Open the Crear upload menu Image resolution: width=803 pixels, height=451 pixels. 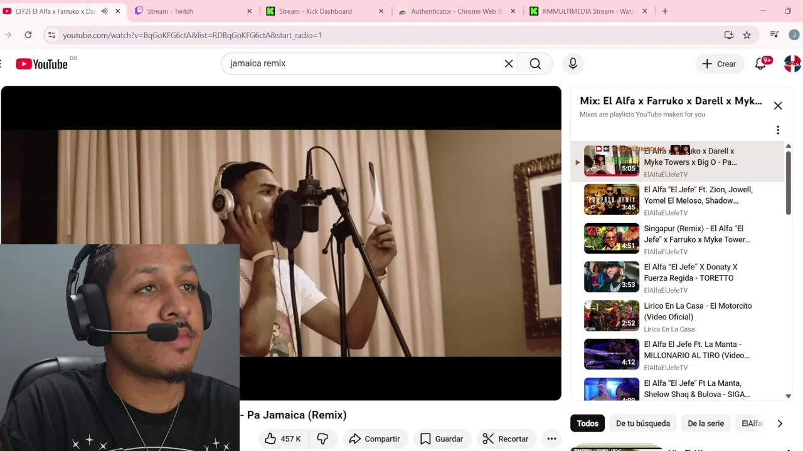(719, 63)
